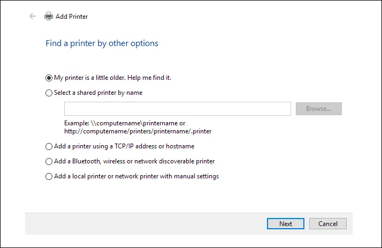382x248 pixels.
Task: Click the printer icon beside Add Printer
Action: 49,16
